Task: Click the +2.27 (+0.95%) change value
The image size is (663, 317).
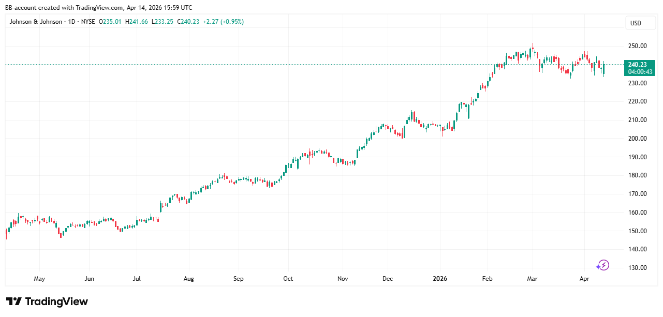Action: pos(224,22)
